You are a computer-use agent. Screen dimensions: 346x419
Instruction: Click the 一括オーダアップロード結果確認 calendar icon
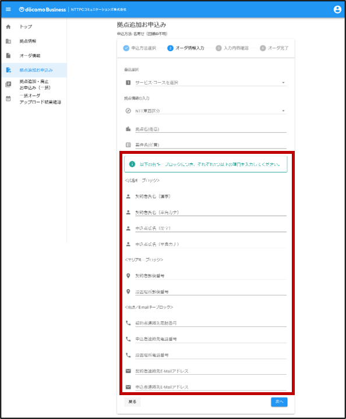coord(8,98)
